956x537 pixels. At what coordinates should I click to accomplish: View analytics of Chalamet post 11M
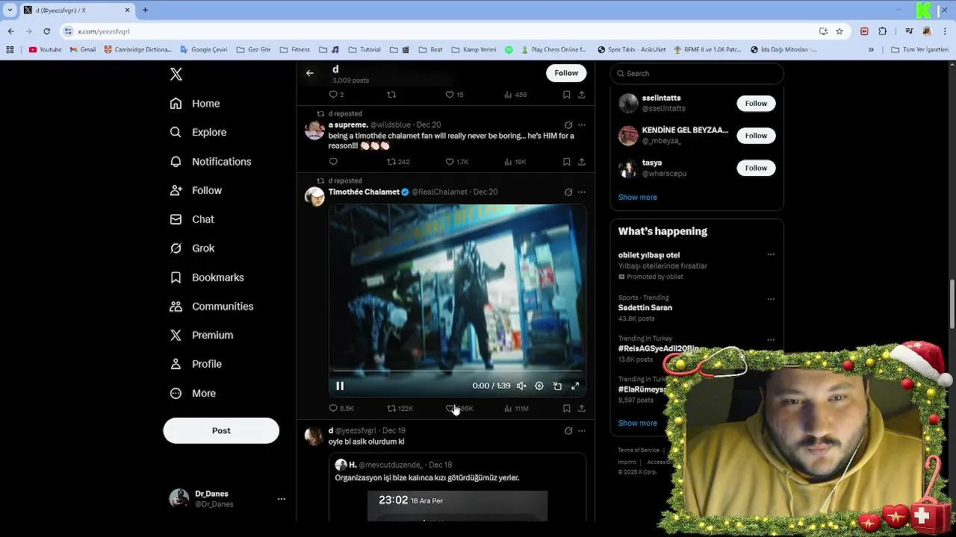pos(516,408)
